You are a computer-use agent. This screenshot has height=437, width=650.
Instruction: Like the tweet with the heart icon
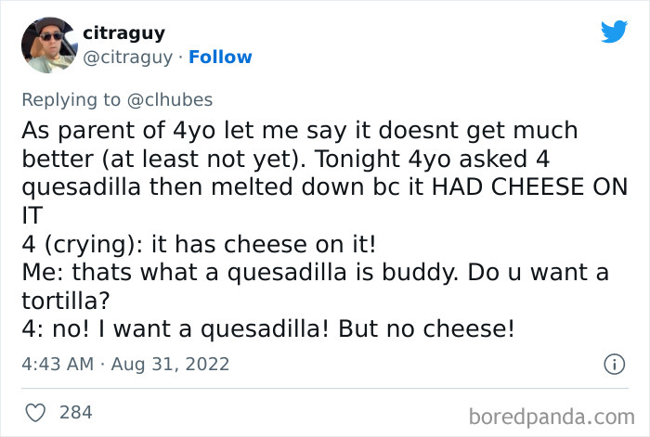35,413
